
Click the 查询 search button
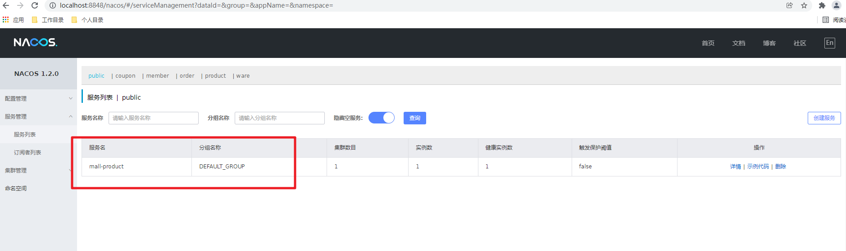[415, 118]
